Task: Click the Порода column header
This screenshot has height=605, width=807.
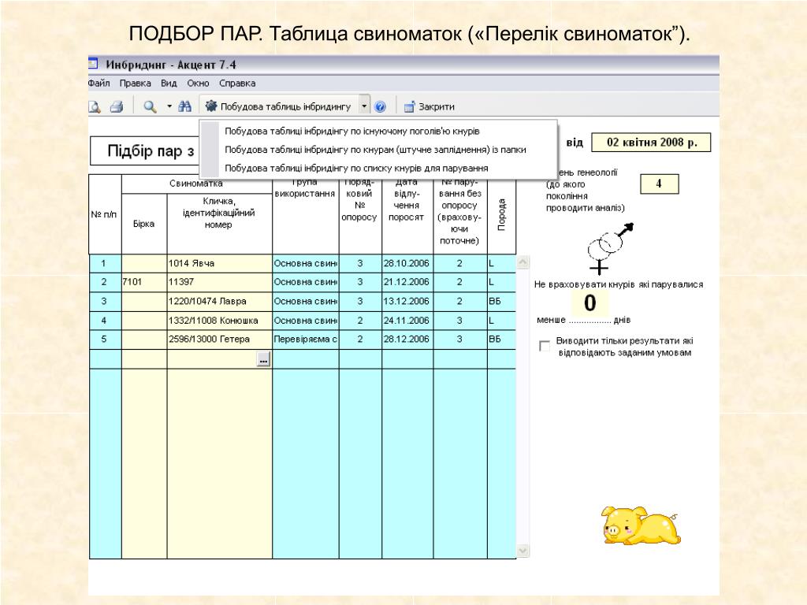Action: pos(501,215)
